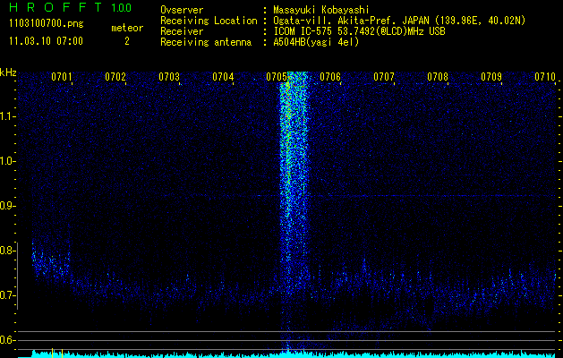563x358 pixels.
Task: Click the 0707 time marker
Action: coord(383,77)
